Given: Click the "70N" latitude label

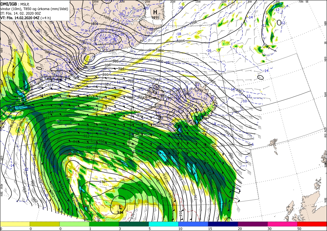Looking at the screenshot, I should 301,2.
